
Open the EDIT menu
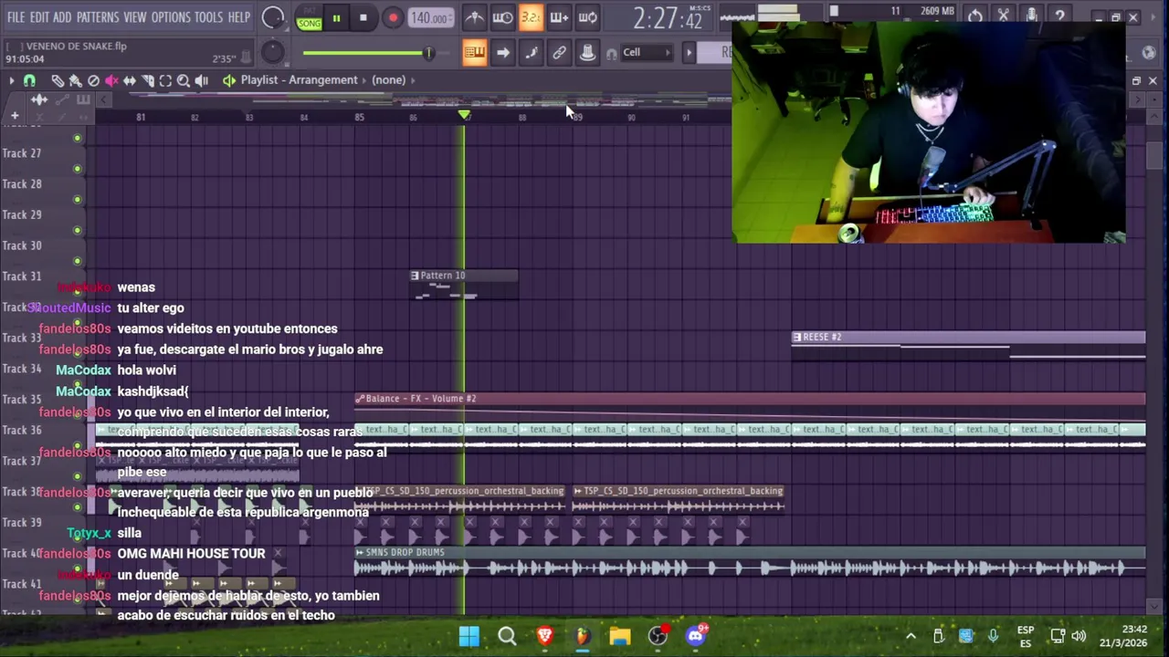pos(39,17)
